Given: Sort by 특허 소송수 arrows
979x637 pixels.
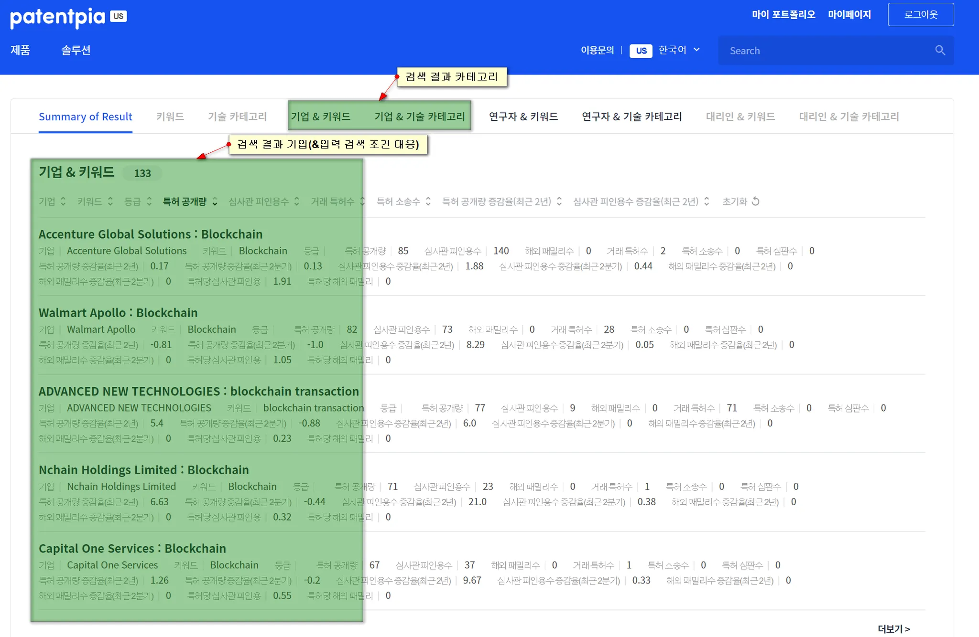Looking at the screenshot, I should coord(428,201).
